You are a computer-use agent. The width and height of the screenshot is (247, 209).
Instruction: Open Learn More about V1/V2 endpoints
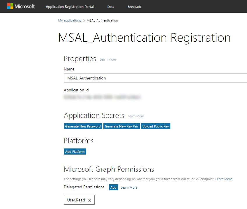click(223, 179)
